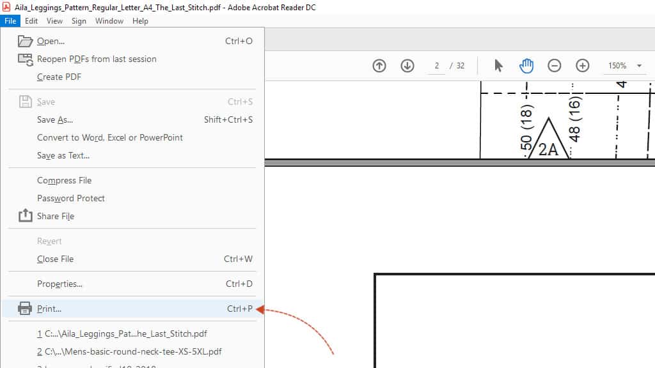Viewport: 655px width, 368px height.
Task: Click the next page down arrow icon
Action: pyautogui.click(x=407, y=66)
